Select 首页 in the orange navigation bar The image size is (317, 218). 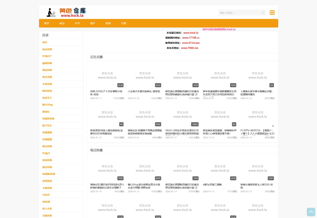(x=46, y=23)
